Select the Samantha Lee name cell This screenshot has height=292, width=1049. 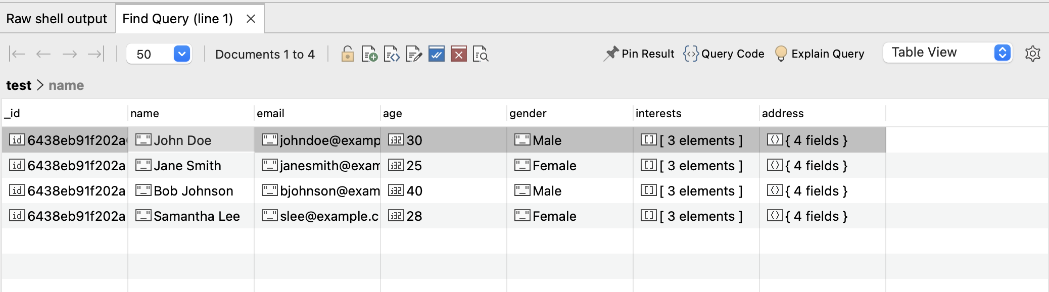pos(196,216)
